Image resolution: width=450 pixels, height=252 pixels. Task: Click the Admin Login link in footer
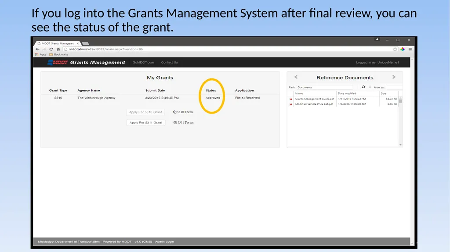(164, 241)
